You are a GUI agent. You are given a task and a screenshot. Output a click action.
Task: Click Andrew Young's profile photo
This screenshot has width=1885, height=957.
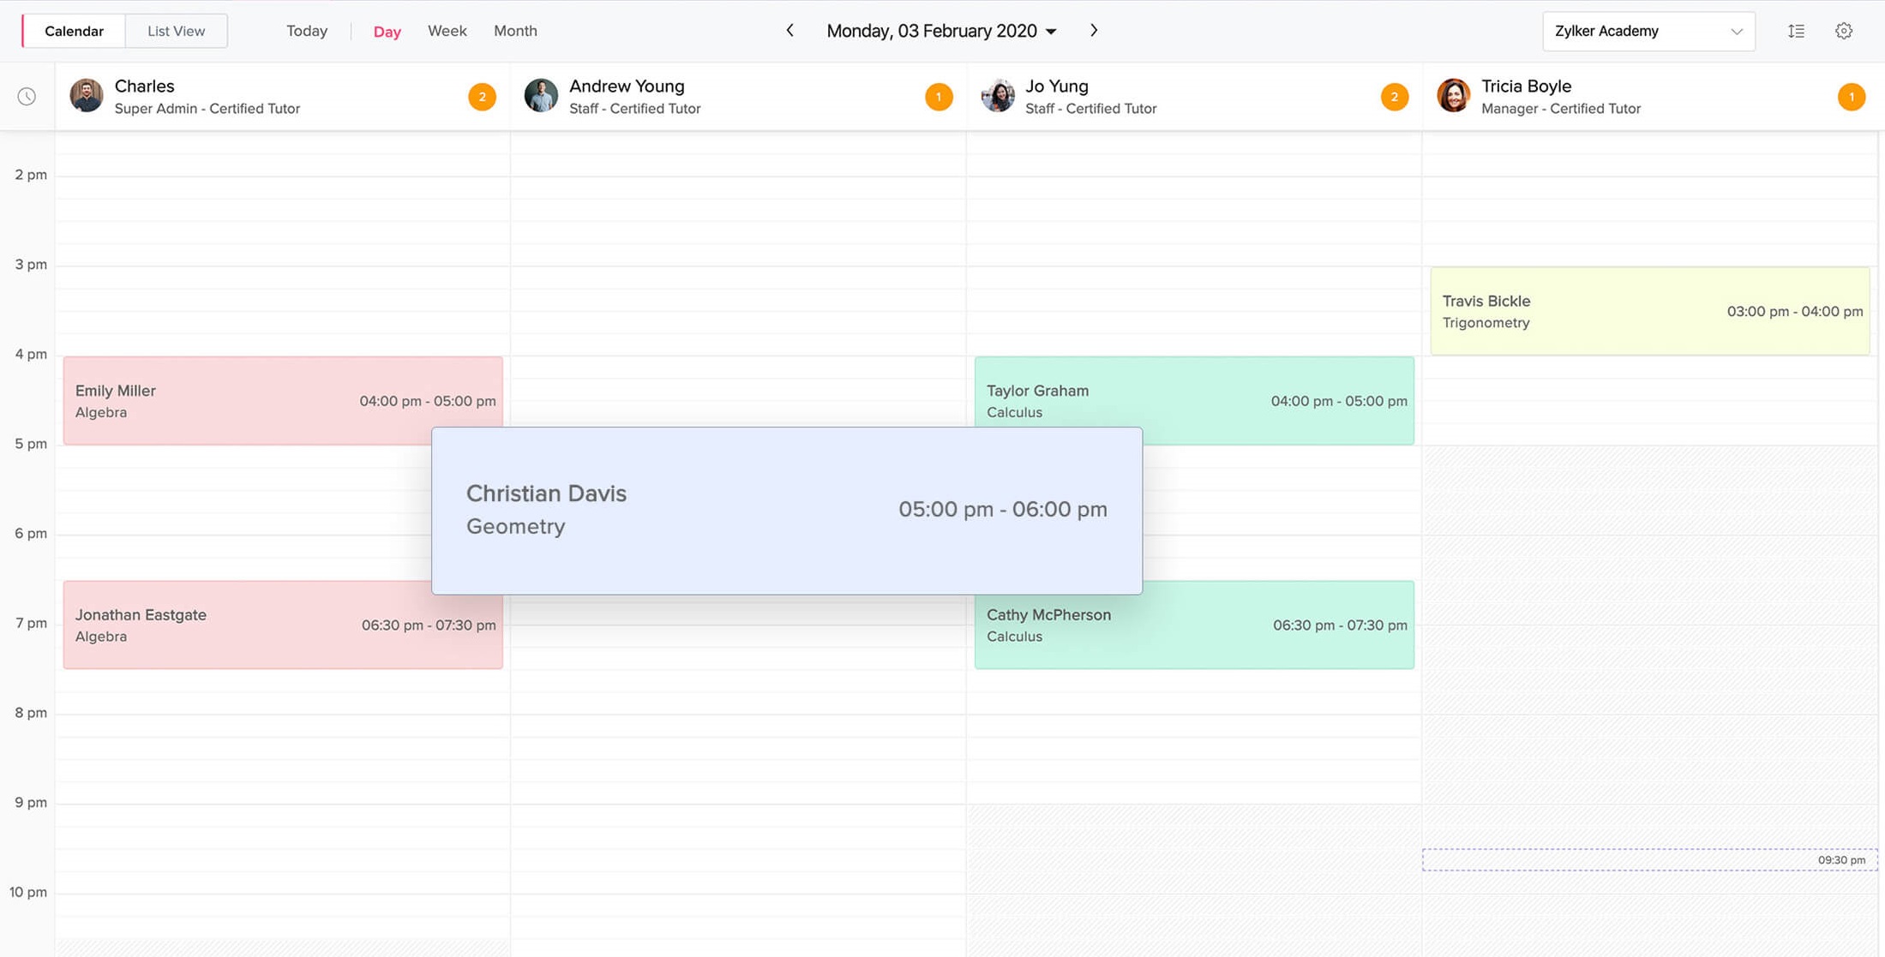pyautogui.click(x=541, y=95)
